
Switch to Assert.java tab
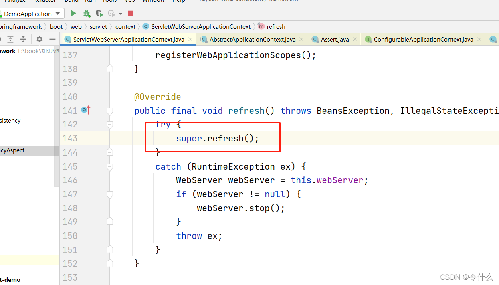coord(335,39)
